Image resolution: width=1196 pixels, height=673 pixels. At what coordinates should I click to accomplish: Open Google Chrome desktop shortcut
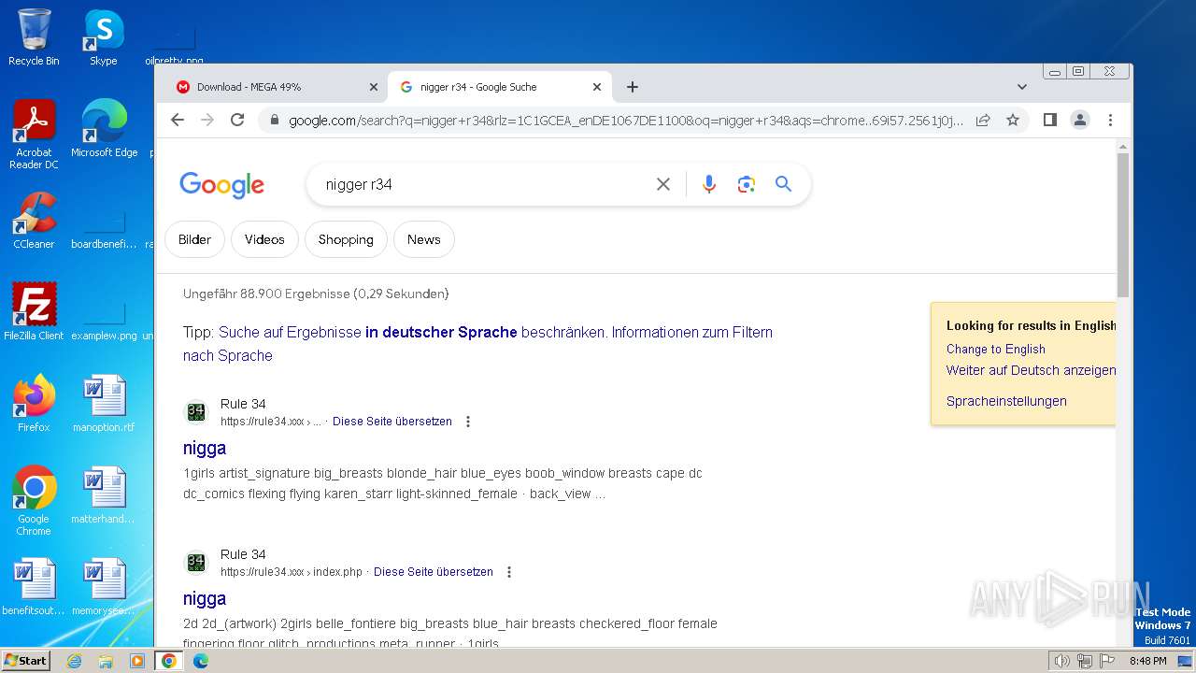(34, 500)
